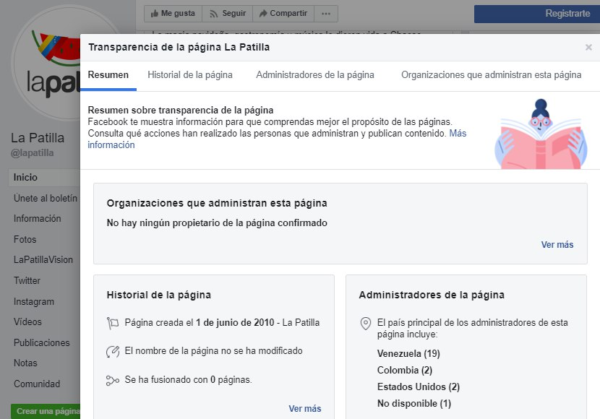The height and width of the screenshot is (419, 600).
Task: Click the dialog title Transparencia de la página
Action: [x=179, y=48]
